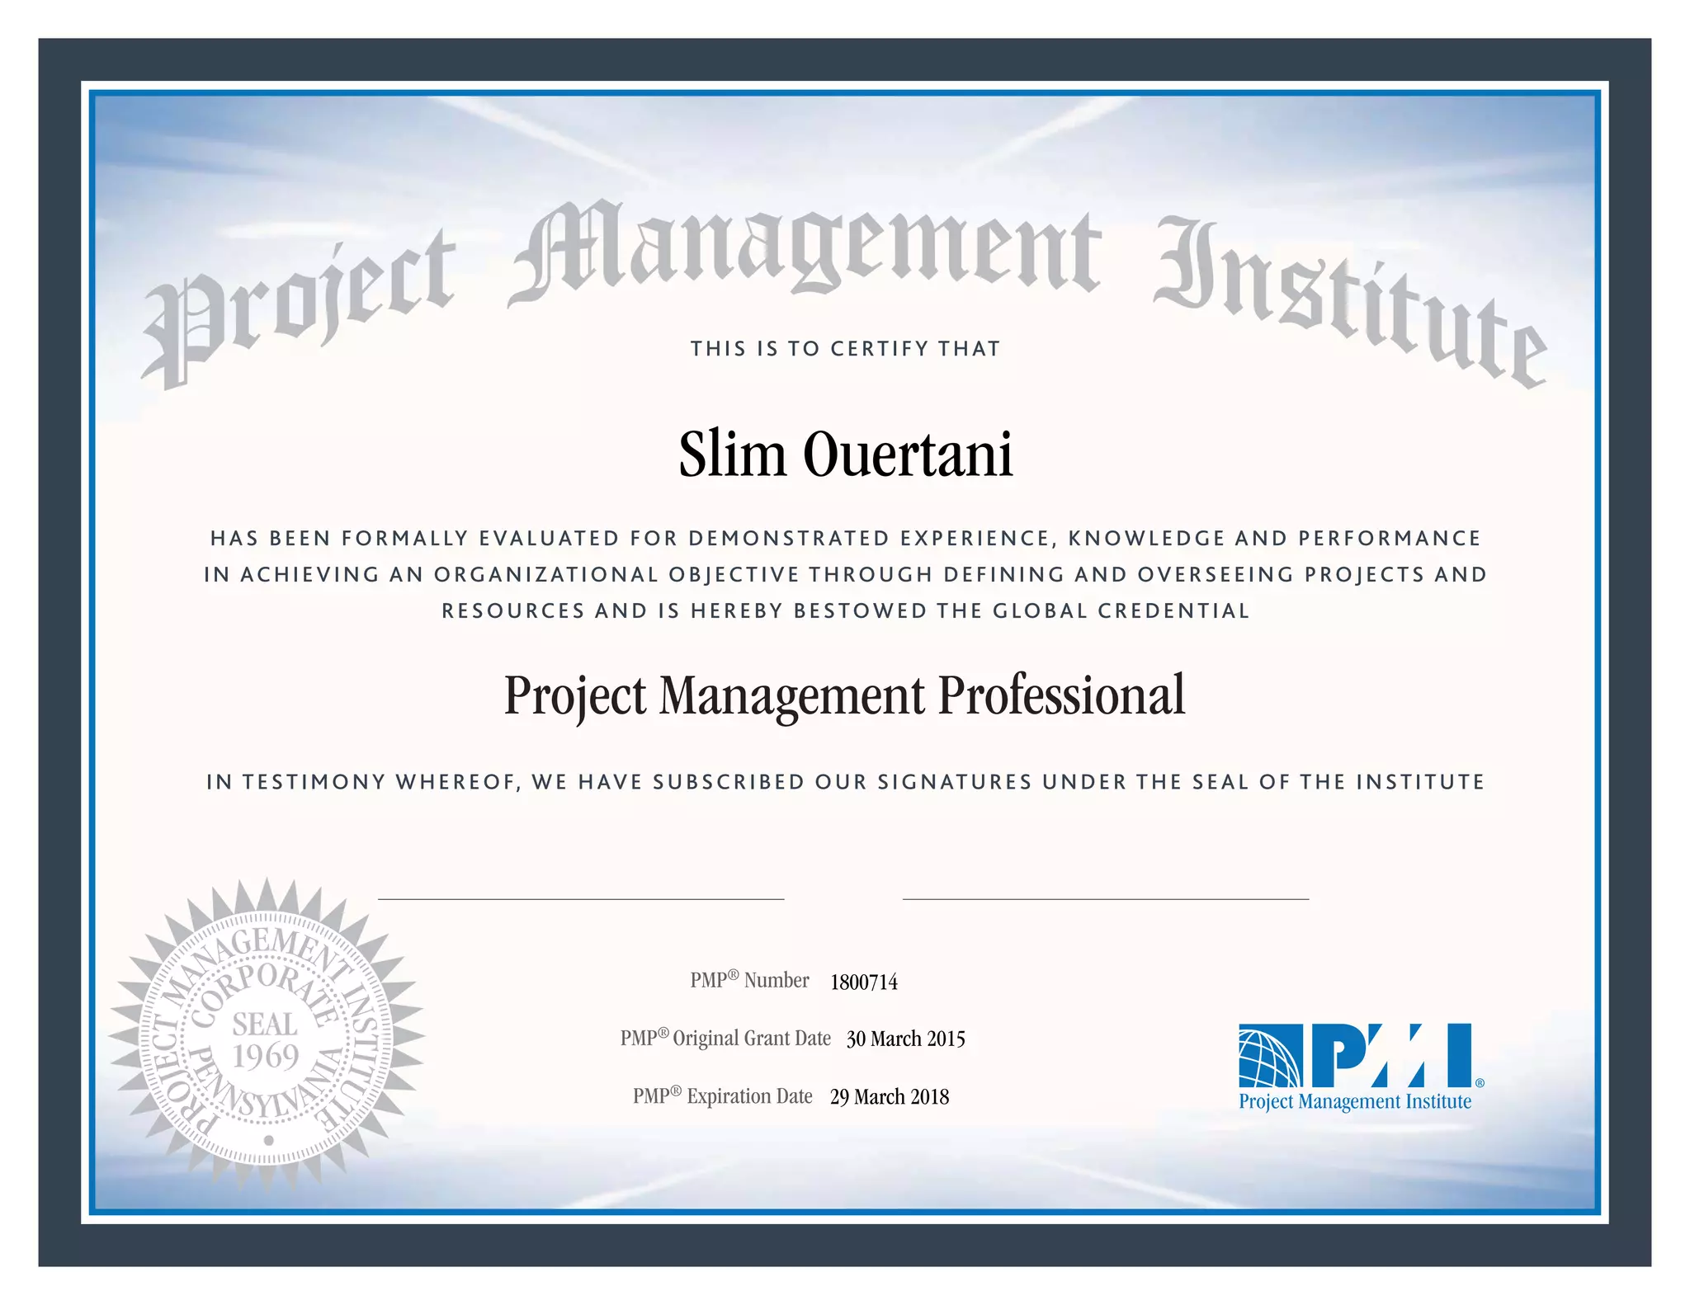
Task: Click the registered mark beside PMP Number
Action: 733,974
